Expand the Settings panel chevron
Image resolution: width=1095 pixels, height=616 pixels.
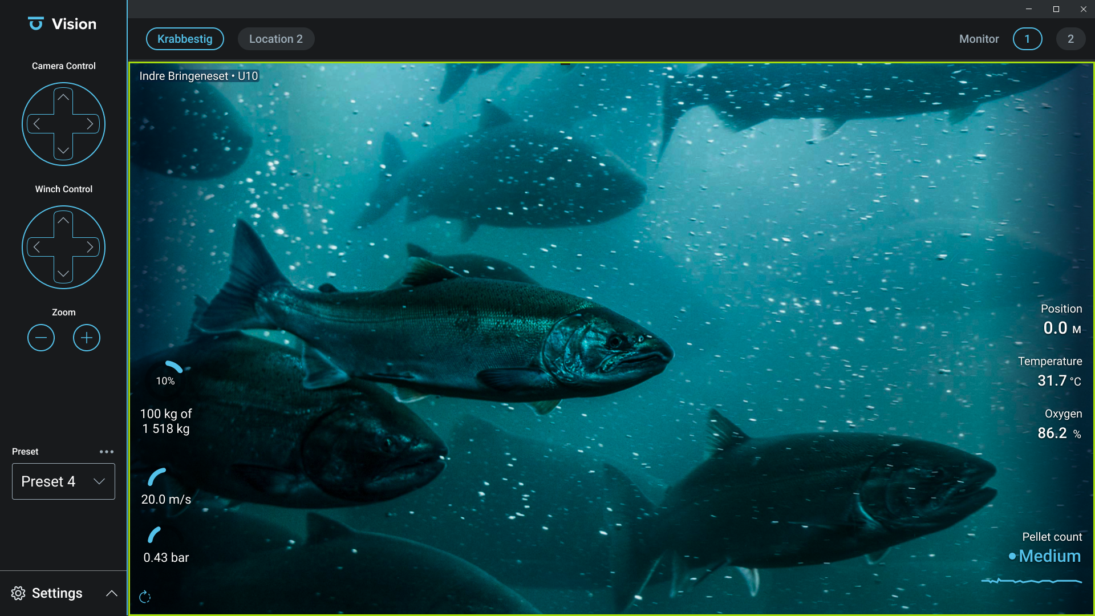[x=112, y=593]
